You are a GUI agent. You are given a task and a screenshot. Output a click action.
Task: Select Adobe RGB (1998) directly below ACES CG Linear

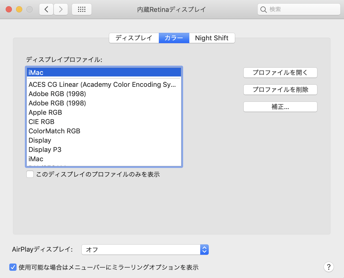[104, 94]
